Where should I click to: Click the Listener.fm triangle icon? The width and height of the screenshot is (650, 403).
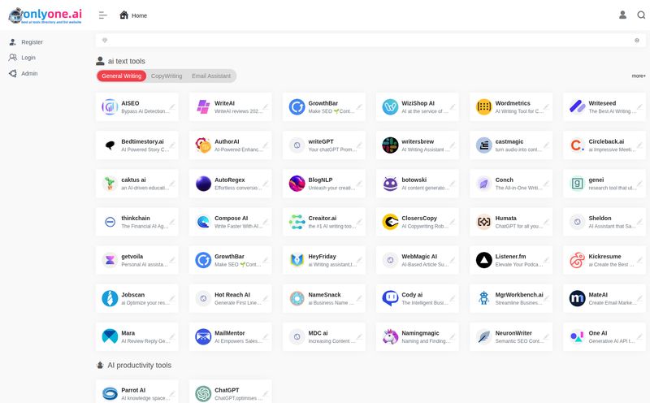(483, 260)
